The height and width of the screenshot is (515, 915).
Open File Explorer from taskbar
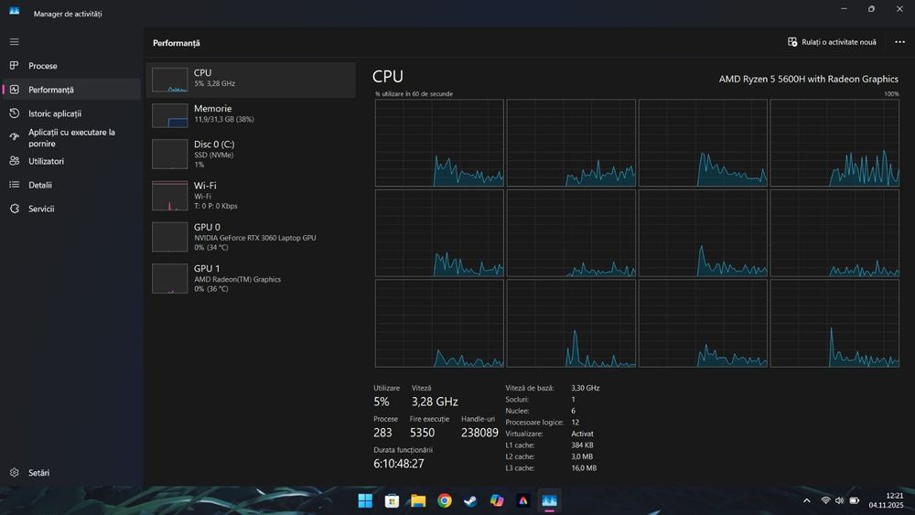coord(418,500)
